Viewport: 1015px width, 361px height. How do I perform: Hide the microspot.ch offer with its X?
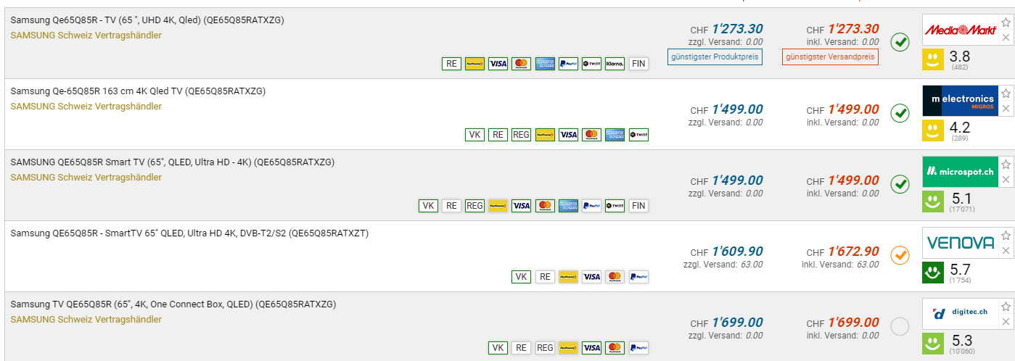pyautogui.click(x=1006, y=180)
